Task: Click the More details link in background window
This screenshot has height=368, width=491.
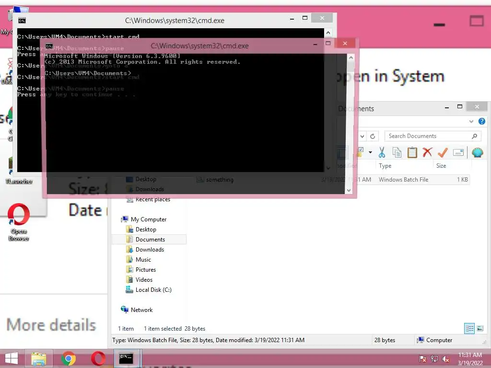Action: [51, 325]
